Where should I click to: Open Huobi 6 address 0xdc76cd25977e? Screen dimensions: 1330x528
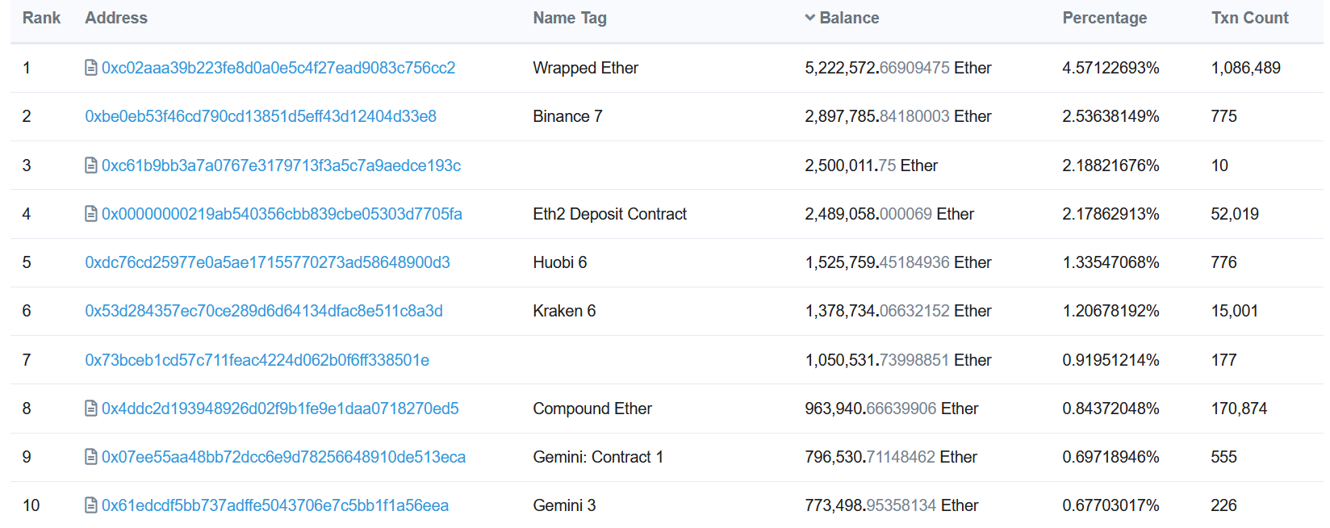(267, 262)
